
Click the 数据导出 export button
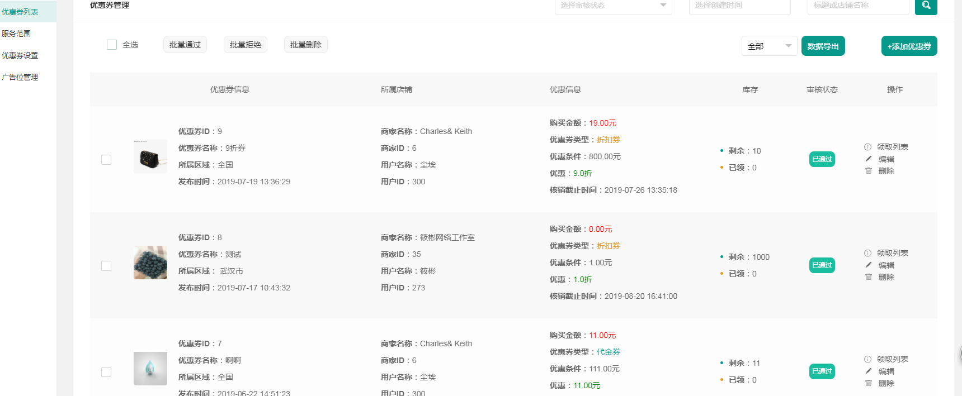823,46
